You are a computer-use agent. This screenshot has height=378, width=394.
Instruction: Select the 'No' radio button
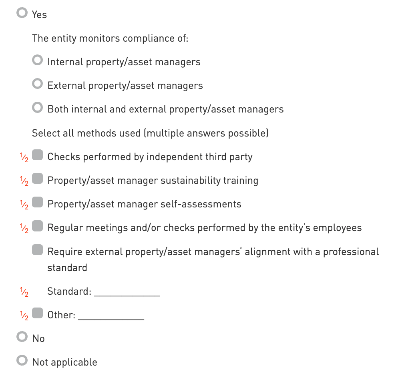pos(22,337)
